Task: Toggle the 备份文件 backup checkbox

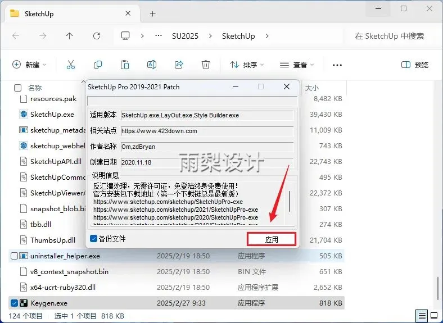Action: (x=93, y=239)
